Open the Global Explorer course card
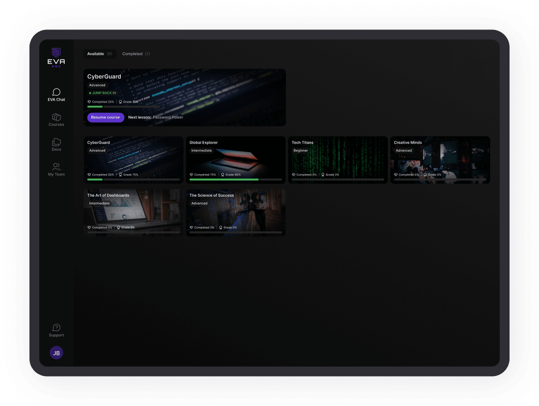The height and width of the screenshot is (406, 539). point(236,160)
